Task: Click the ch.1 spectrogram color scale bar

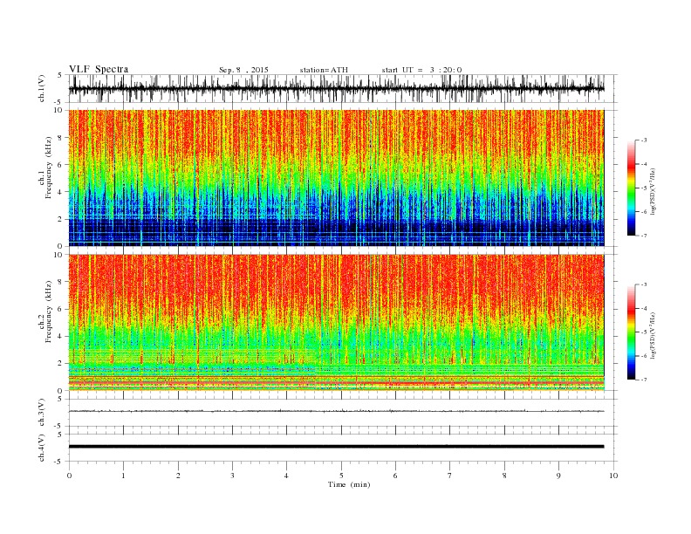Action: tap(631, 188)
